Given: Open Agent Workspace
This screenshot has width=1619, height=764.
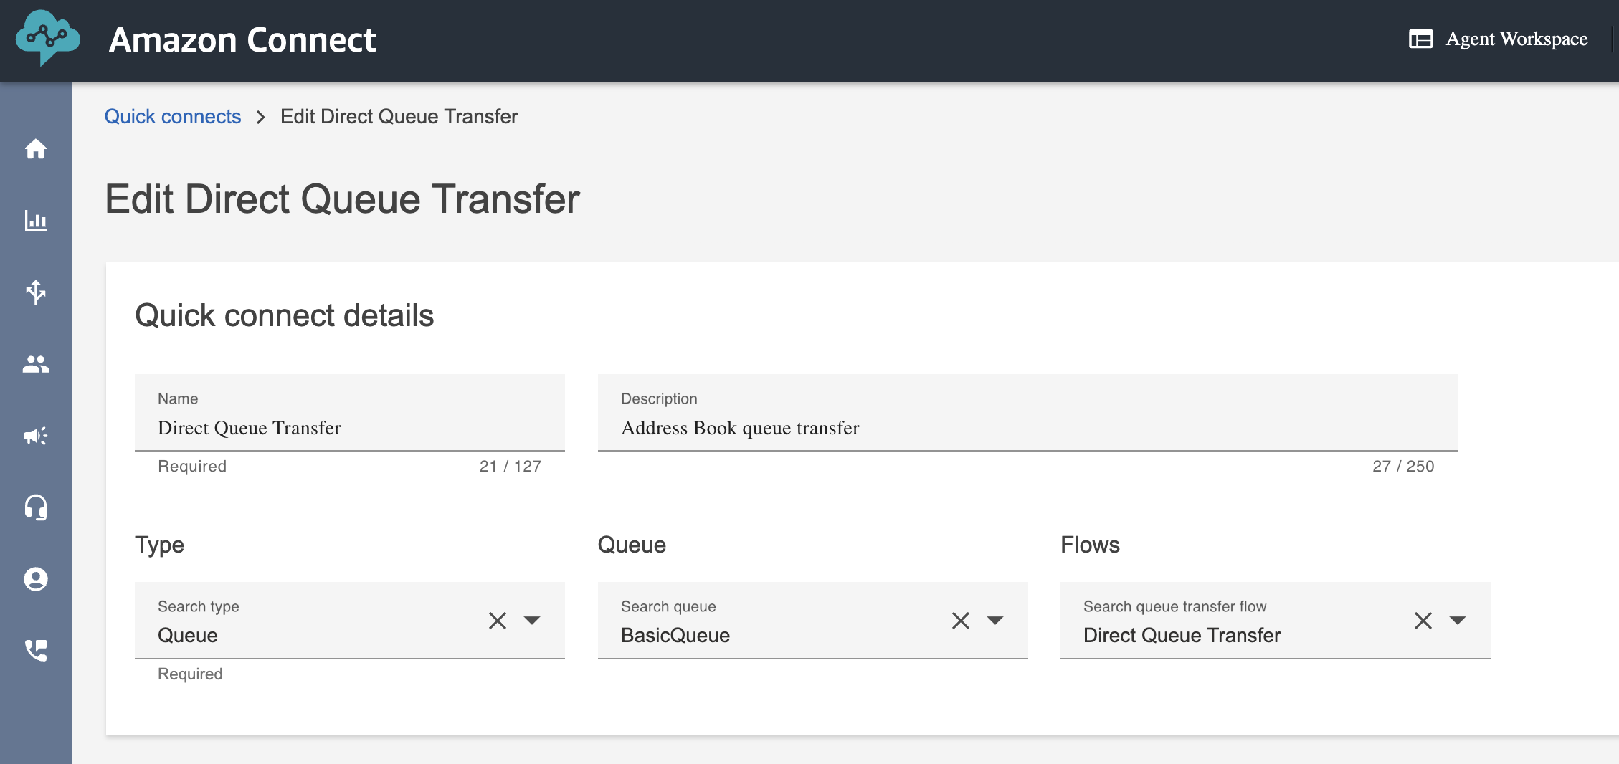Looking at the screenshot, I should [1516, 39].
